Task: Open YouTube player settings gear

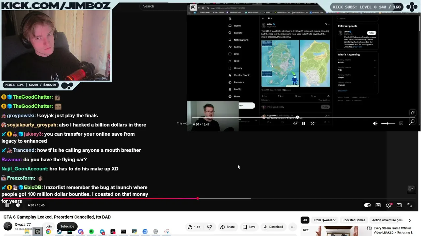Action: (x=388, y=205)
